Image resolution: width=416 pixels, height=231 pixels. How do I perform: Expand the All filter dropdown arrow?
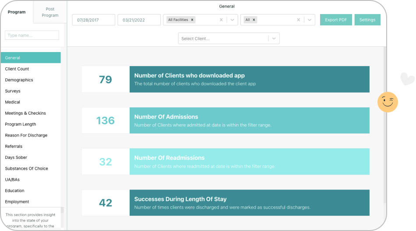pos(310,20)
